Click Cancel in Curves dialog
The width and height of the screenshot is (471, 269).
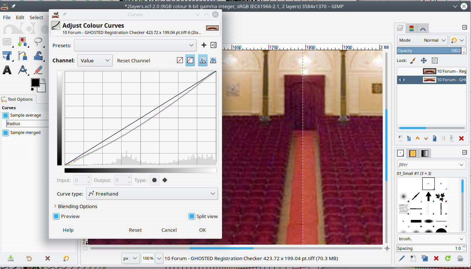169,230
